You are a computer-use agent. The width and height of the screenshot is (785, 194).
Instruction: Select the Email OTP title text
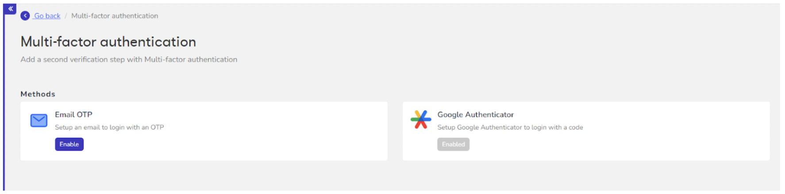[x=73, y=115]
